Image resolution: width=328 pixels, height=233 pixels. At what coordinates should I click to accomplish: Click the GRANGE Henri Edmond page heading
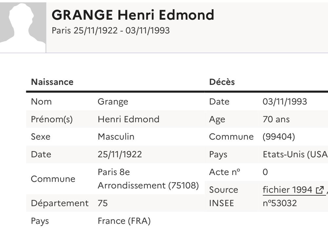tap(133, 15)
